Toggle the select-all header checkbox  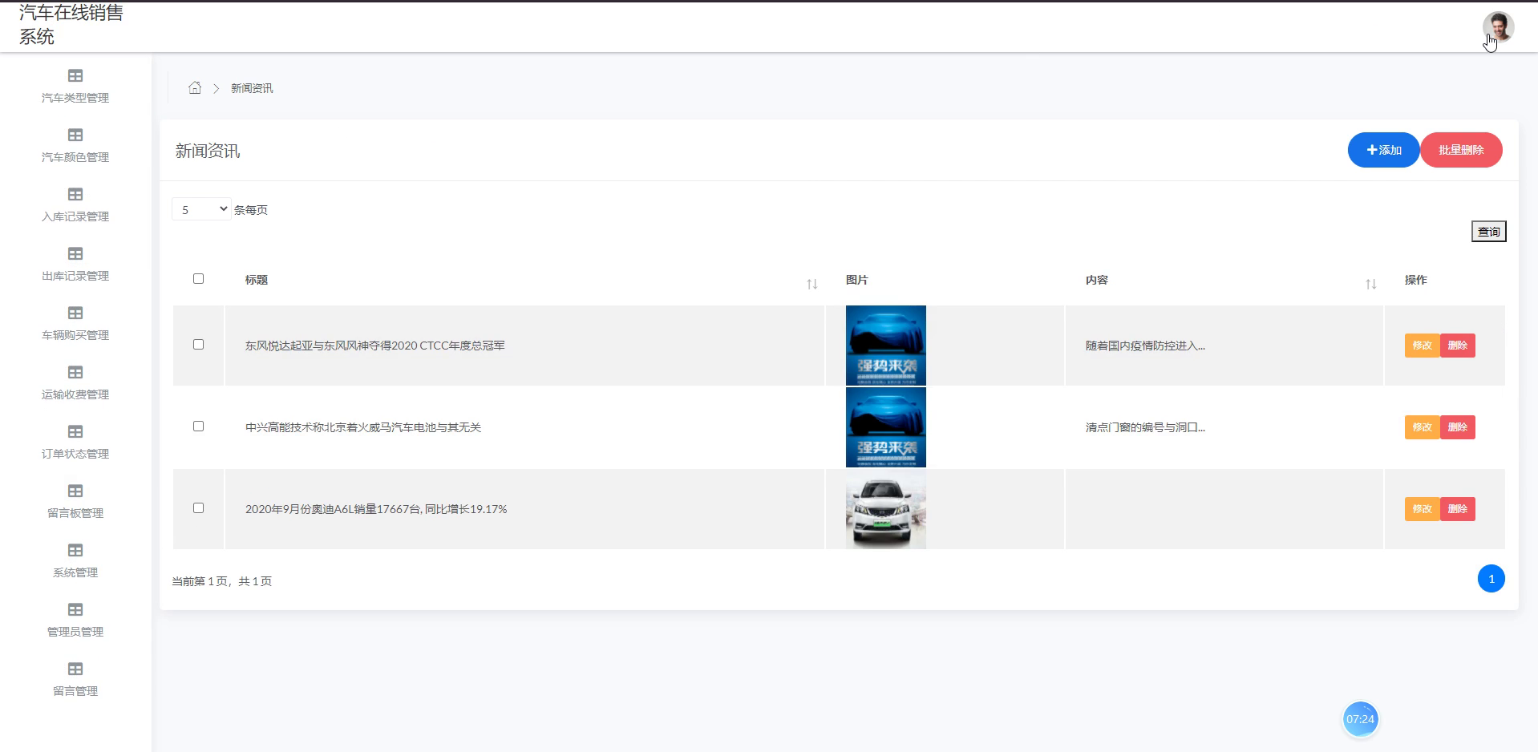click(198, 279)
